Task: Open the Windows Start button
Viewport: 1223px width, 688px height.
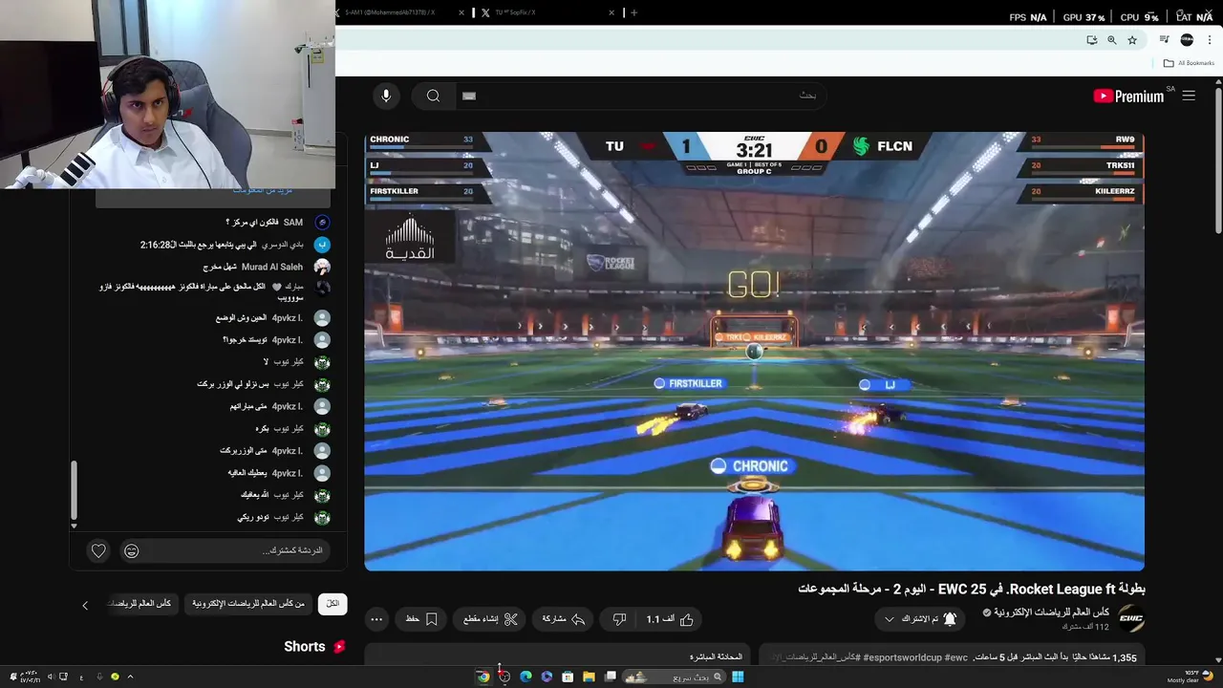Action: tap(738, 677)
